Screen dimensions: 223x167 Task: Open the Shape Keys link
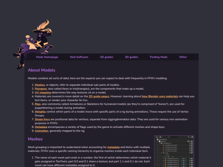[x=42, y=120]
